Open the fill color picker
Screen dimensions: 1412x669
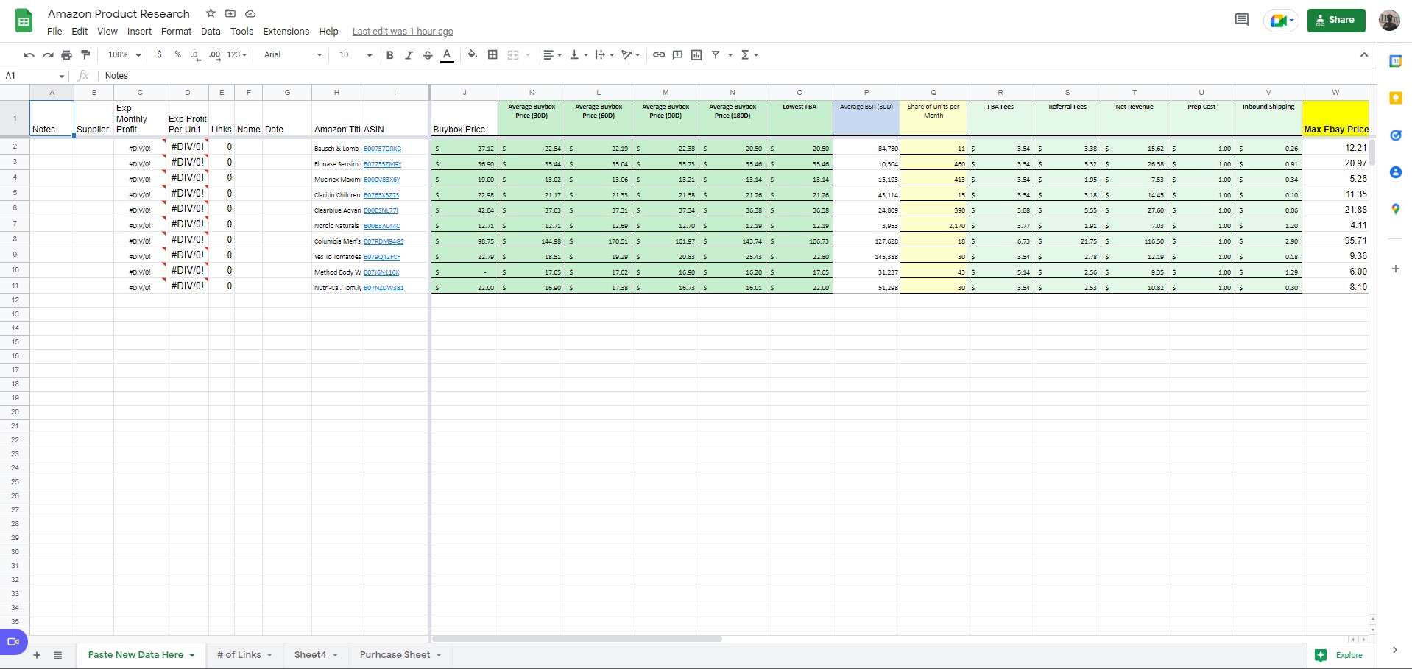pyautogui.click(x=473, y=54)
